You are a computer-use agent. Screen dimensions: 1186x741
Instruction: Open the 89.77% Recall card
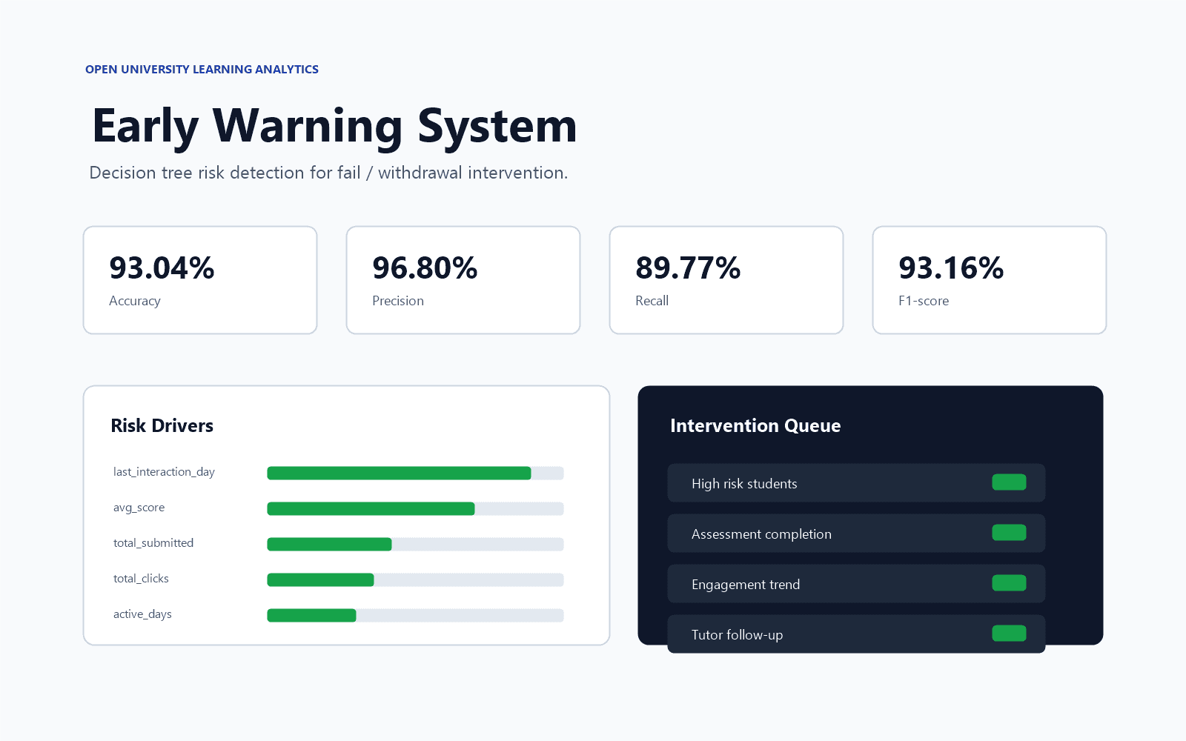[x=726, y=280]
